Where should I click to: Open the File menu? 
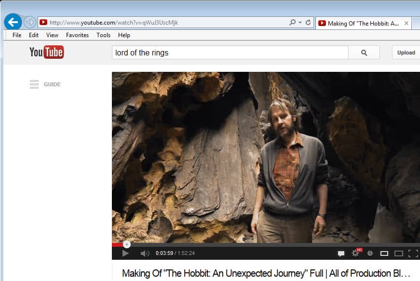[x=17, y=35]
